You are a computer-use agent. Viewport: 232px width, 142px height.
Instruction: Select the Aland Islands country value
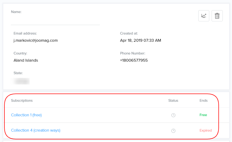pos(26,60)
